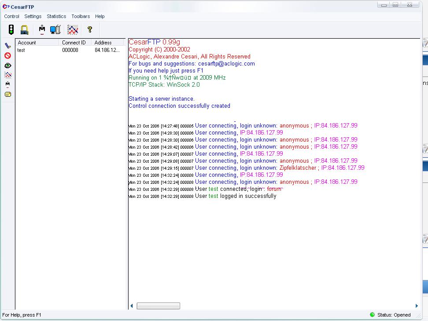Click the cesarftp@aclogic.com log line

point(192,63)
